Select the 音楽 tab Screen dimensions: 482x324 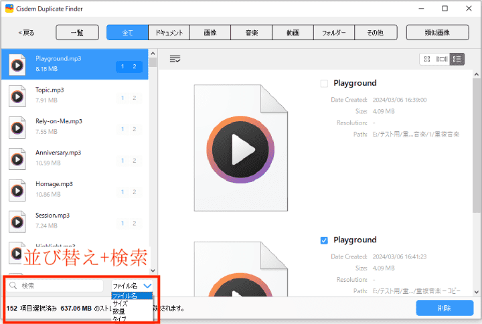pyautogui.click(x=252, y=33)
